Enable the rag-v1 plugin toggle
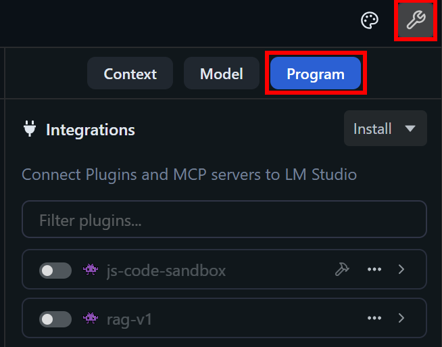Screen dimensions: 442x347 coord(55,319)
